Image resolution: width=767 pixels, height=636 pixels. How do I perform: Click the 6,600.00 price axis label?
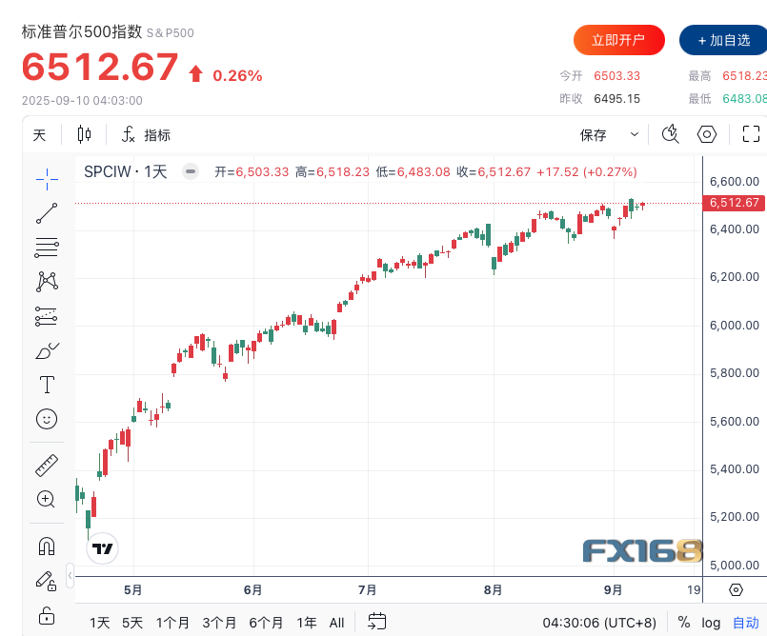(x=735, y=182)
